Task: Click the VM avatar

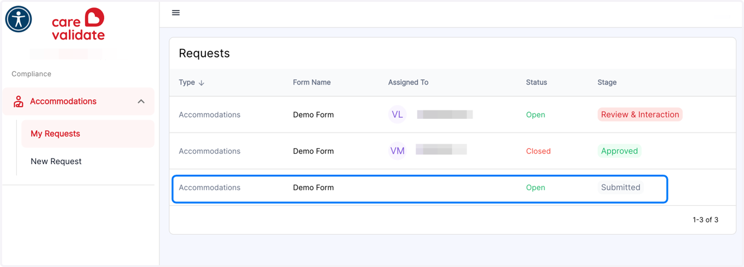Action: (397, 151)
